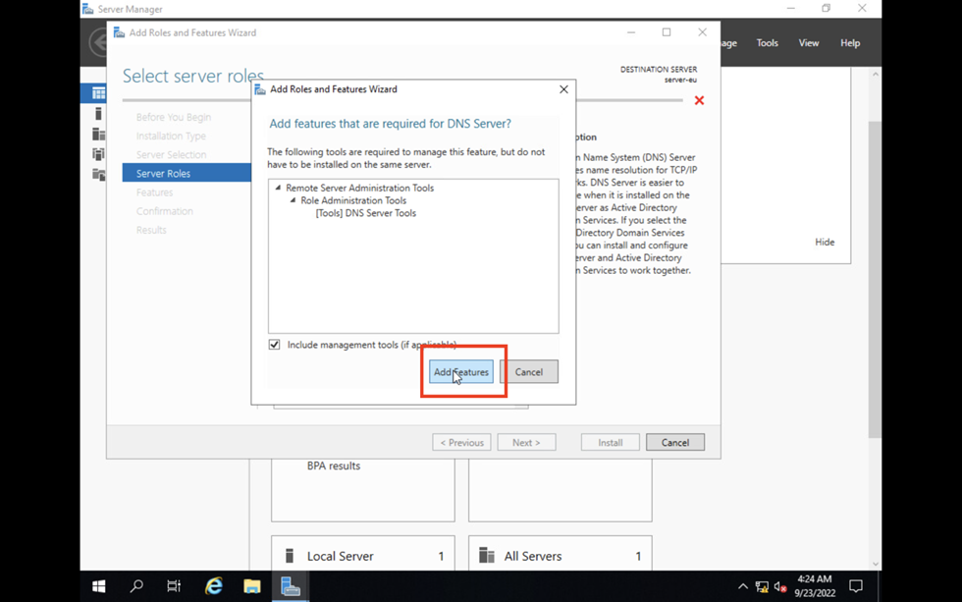Open Windows Start menu
Viewport: 962px width, 602px height.
point(98,586)
